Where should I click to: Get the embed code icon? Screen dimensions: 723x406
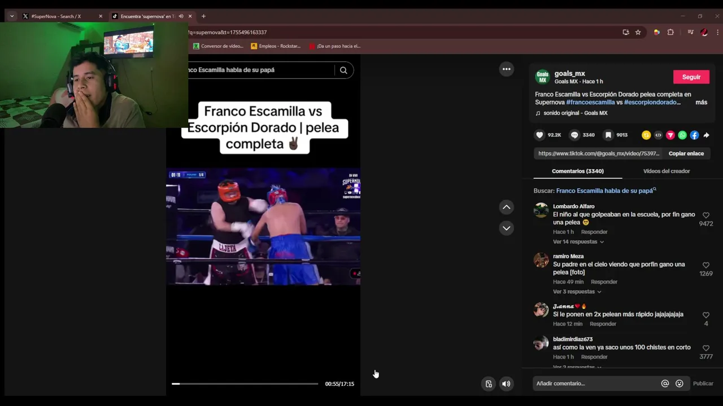click(658, 135)
